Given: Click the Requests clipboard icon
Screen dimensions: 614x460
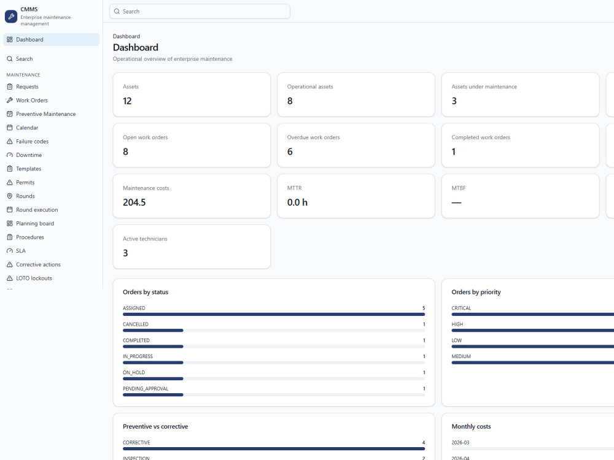Looking at the screenshot, I should pyautogui.click(x=10, y=86).
